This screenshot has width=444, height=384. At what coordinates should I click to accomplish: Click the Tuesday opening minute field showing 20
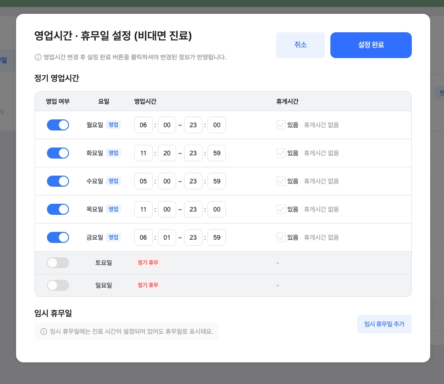pos(167,153)
